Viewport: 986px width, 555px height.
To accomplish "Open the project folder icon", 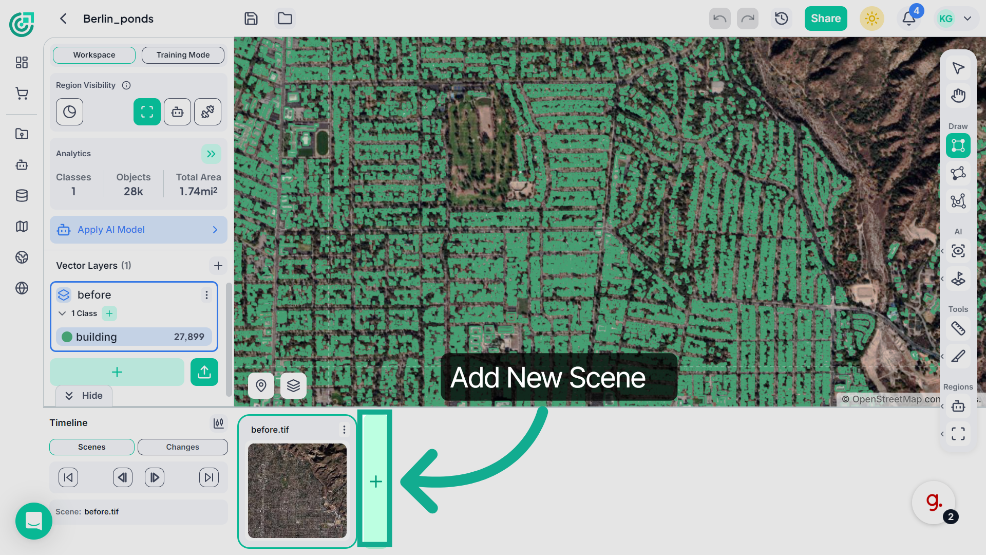I will coord(285,18).
